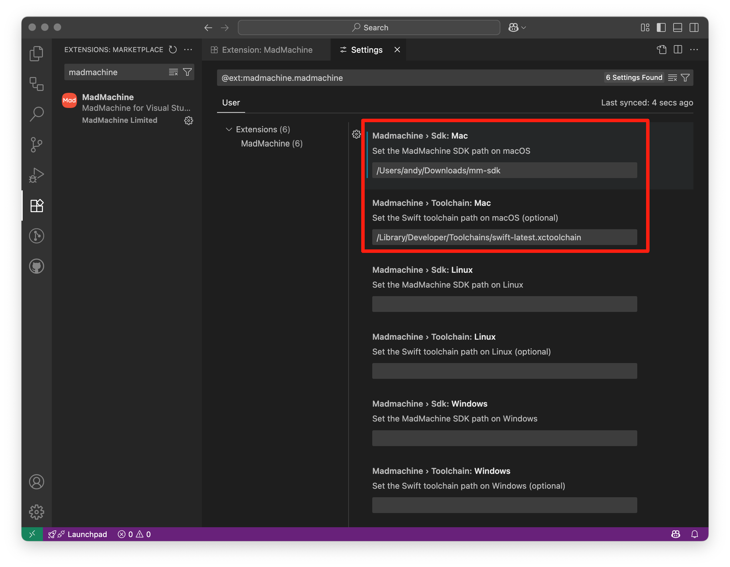Click the title bar Search box
The width and height of the screenshot is (730, 567).
pyautogui.click(x=369, y=27)
